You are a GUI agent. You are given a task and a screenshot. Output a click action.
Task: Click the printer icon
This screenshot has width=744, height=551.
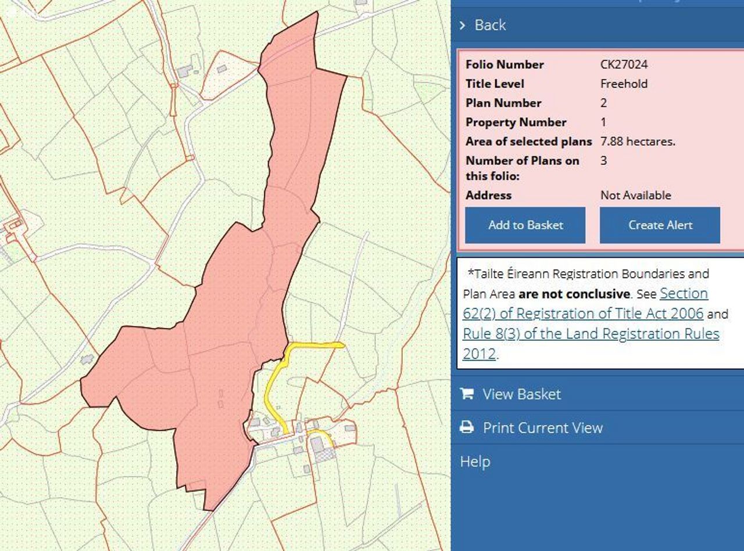466,428
